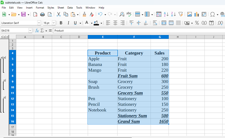
Task: Cut selection with the scissors icon
Action: 58,14
